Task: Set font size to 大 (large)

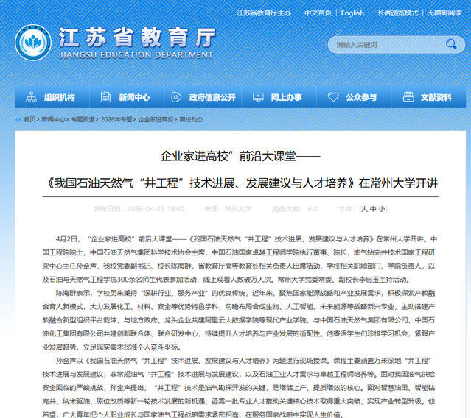Action: click(363, 209)
